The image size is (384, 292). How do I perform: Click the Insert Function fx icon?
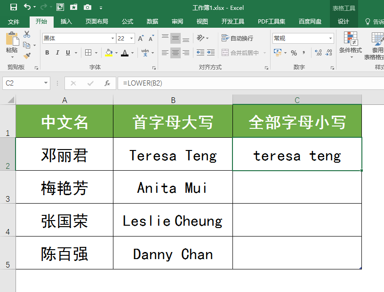pyautogui.click(x=107, y=83)
